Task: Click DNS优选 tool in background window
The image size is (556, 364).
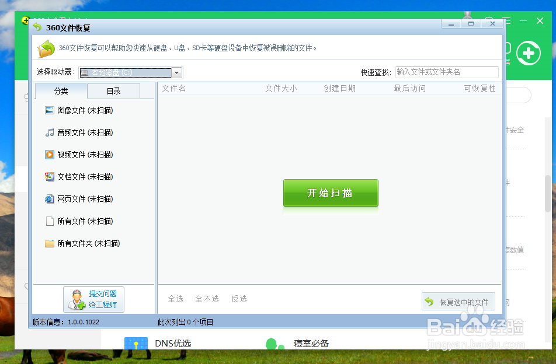Action: point(173,343)
